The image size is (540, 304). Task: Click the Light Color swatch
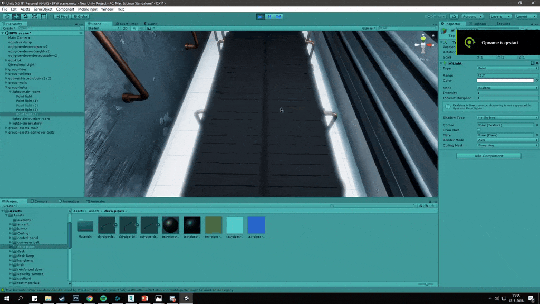[505, 80]
